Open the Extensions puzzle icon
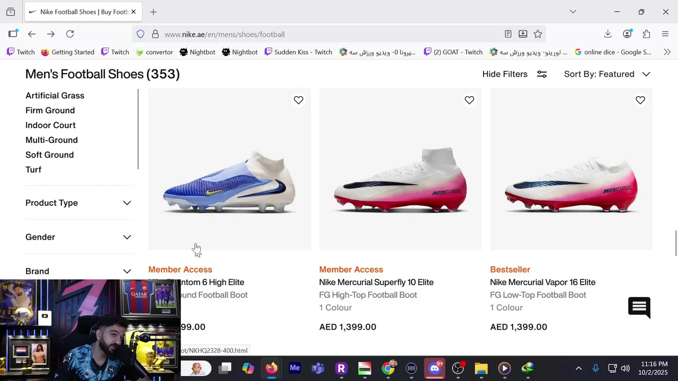The width and height of the screenshot is (678, 381). click(646, 34)
